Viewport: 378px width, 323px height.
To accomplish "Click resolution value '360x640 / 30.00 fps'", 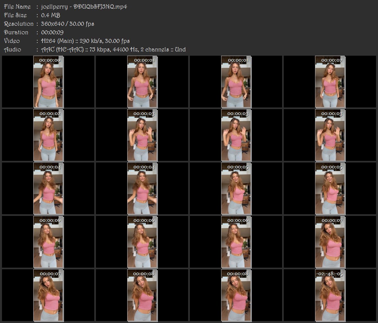I will point(68,24).
